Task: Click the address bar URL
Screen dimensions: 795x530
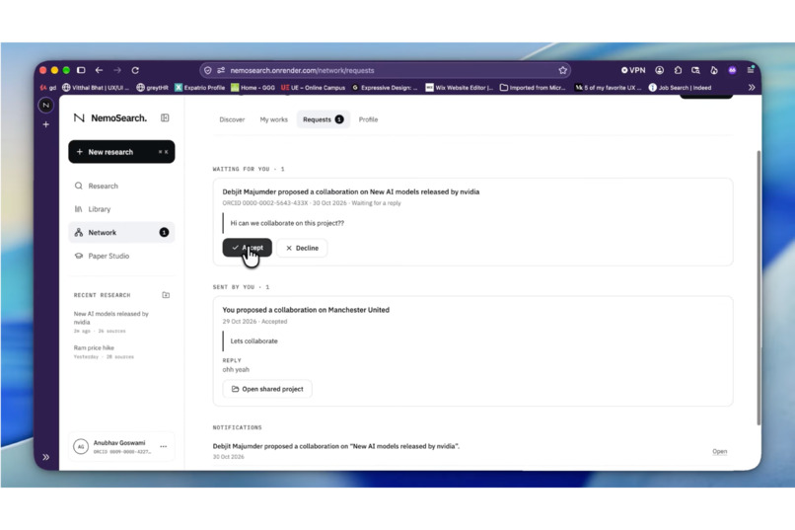Action: 302,70
